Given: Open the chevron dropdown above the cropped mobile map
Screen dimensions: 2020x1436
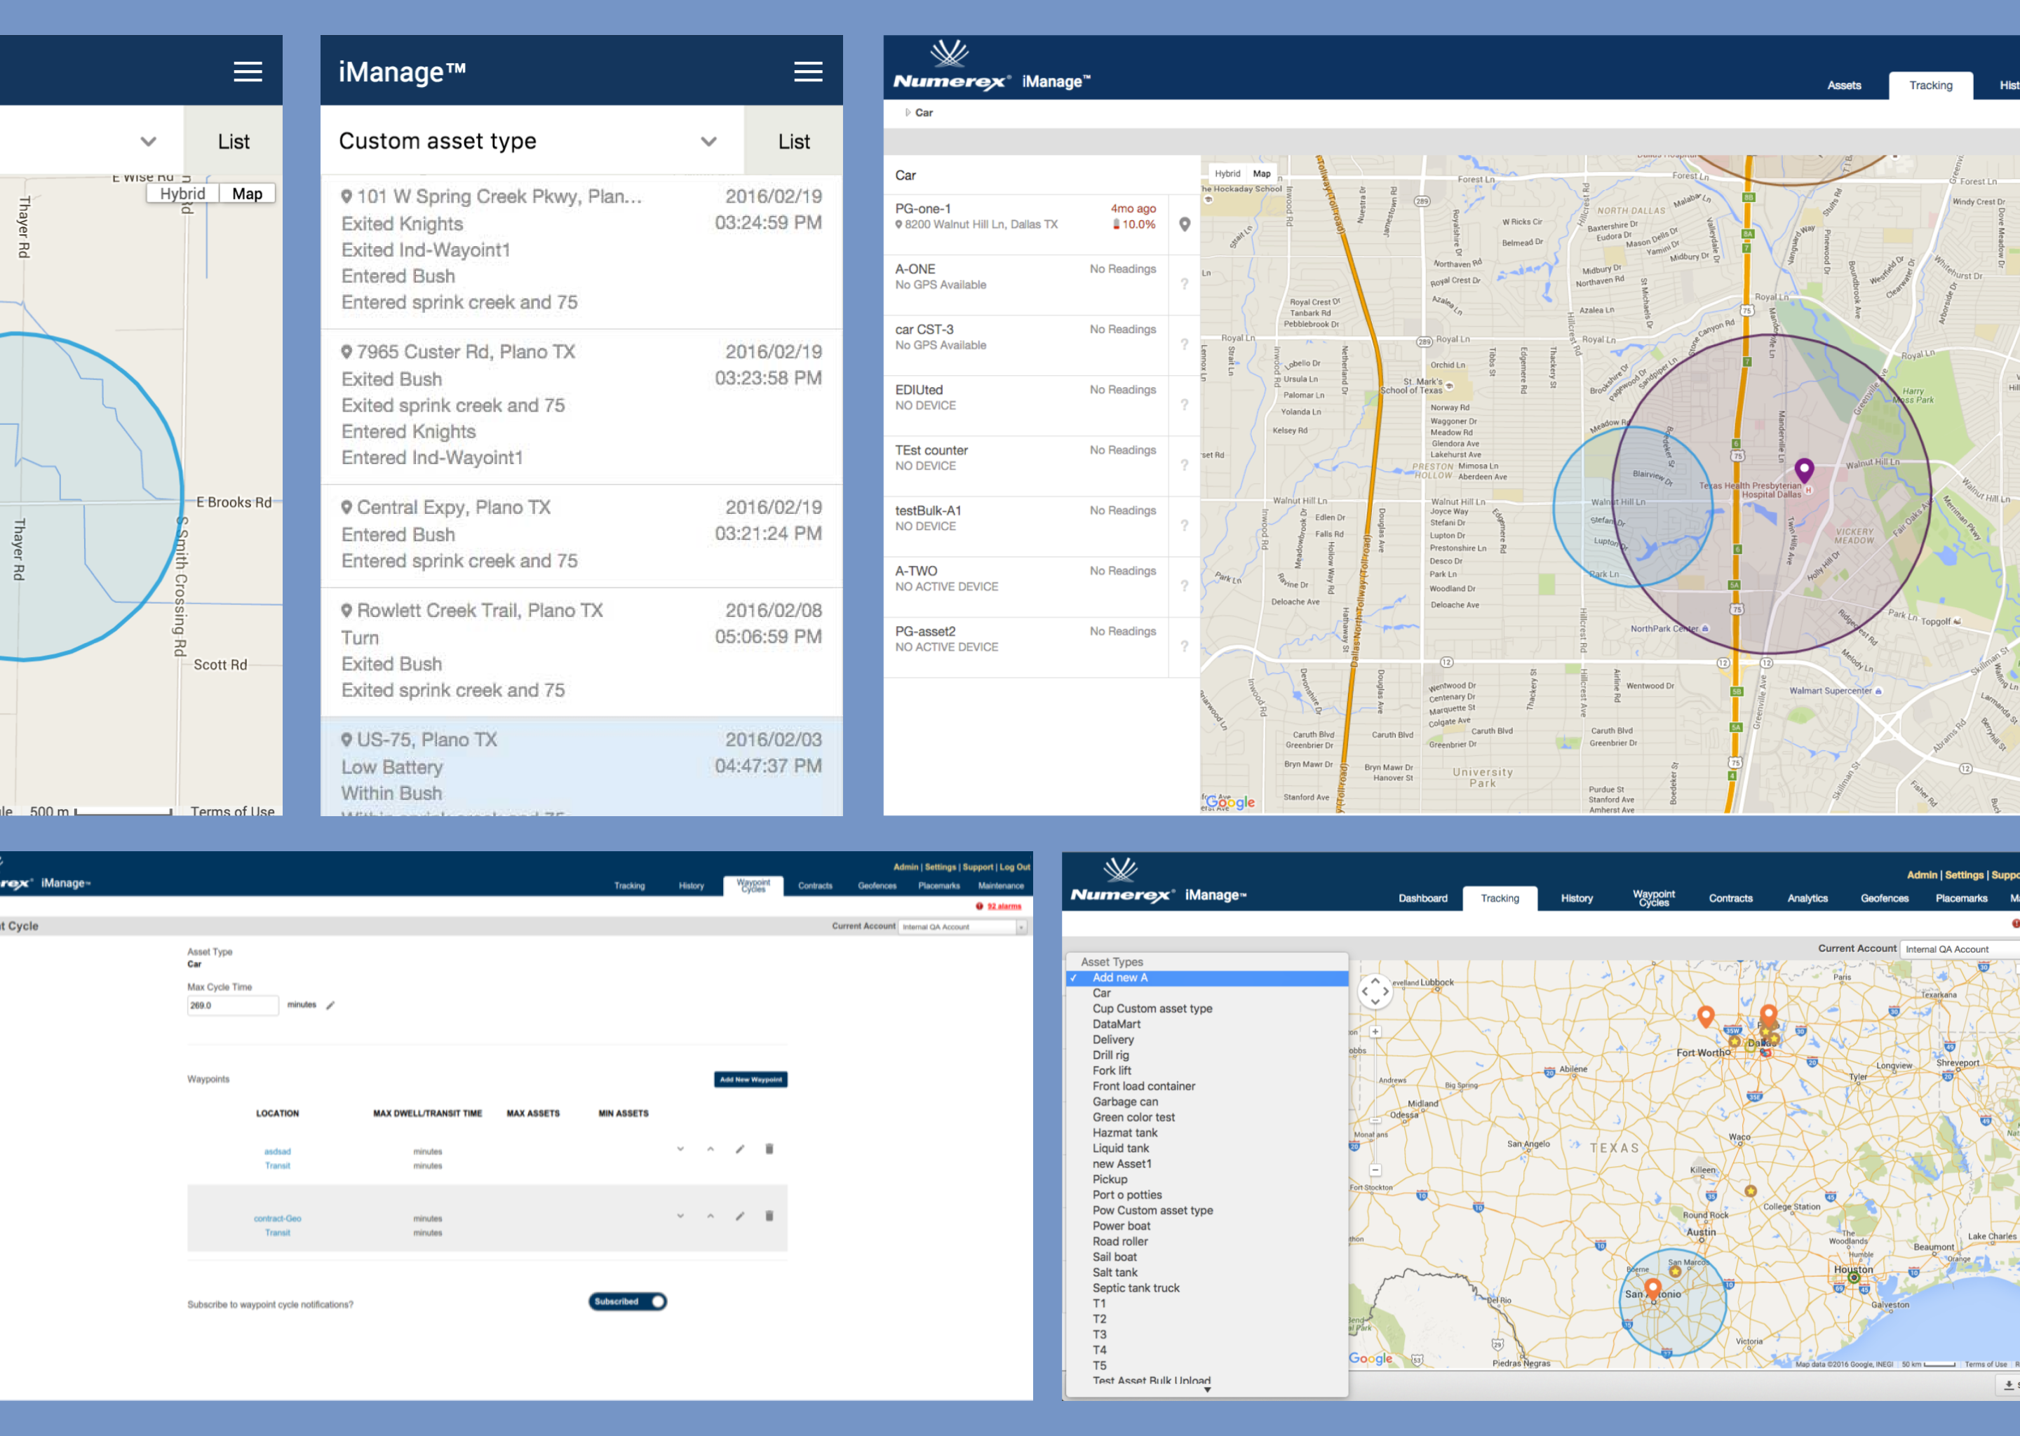Looking at the screenshot, I should pyautogui.click(x=148, y=142).
